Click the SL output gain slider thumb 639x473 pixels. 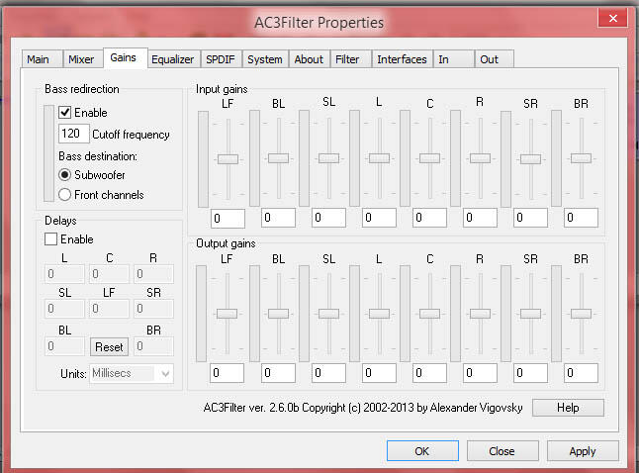click(328, 314)
